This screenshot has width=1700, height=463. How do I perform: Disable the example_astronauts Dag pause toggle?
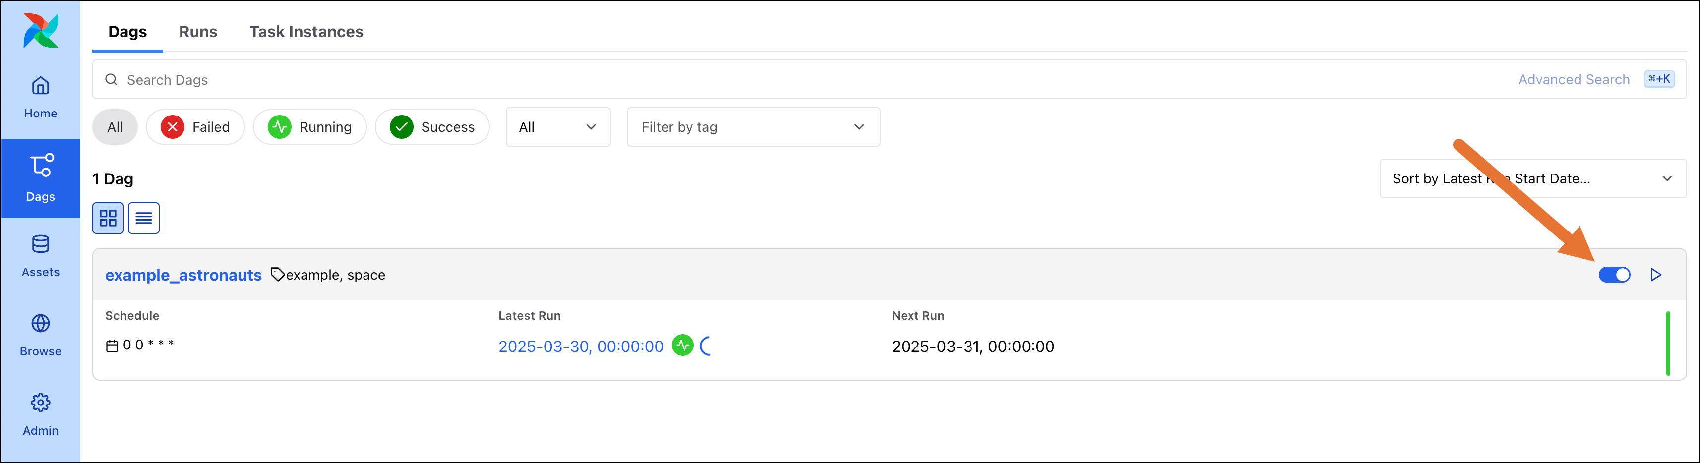click(x=1615, y=274)
